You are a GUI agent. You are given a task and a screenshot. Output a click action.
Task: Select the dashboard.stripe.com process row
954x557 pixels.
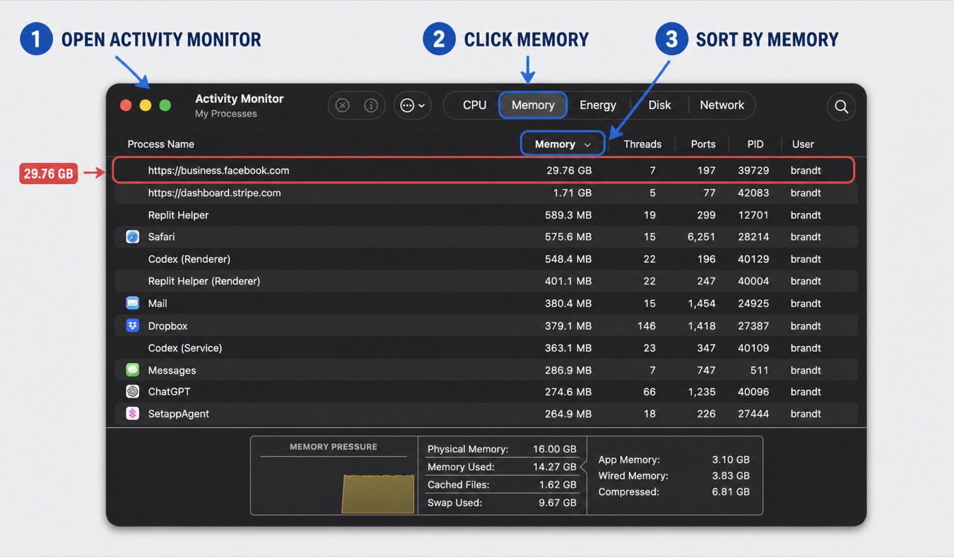coord(486,193)
